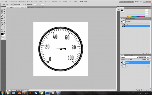Select the Path Selection tool

tap(2, 27)
